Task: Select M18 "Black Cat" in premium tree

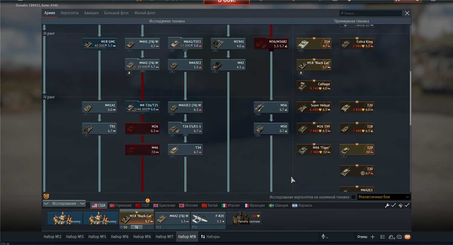Action: click(314, 65)
